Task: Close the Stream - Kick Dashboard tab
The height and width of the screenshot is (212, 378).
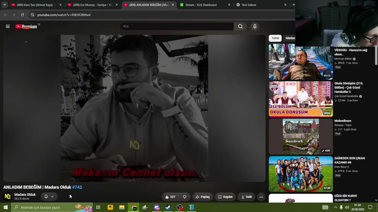Action: [229, 5]
